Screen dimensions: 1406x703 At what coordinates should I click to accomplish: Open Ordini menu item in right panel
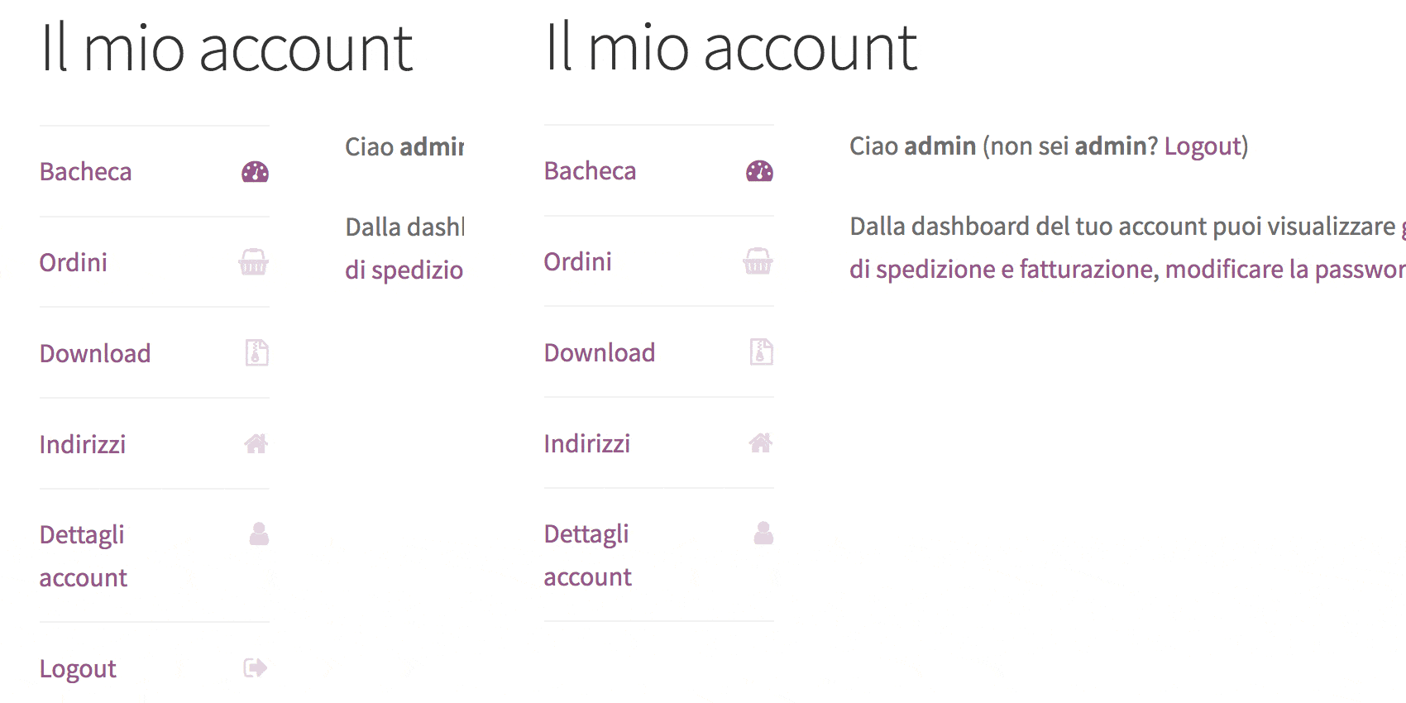tap(577, 261)
